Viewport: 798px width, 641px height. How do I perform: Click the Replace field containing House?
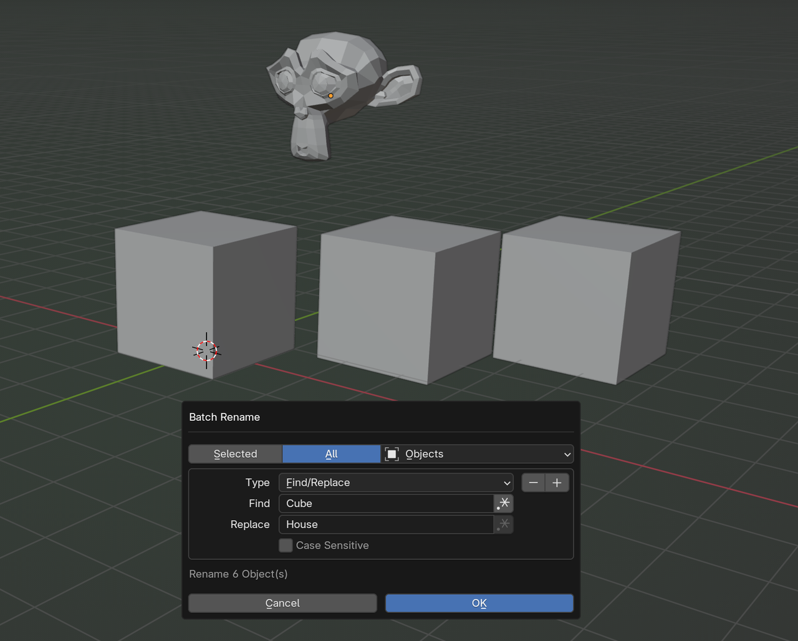coord(387,524)
